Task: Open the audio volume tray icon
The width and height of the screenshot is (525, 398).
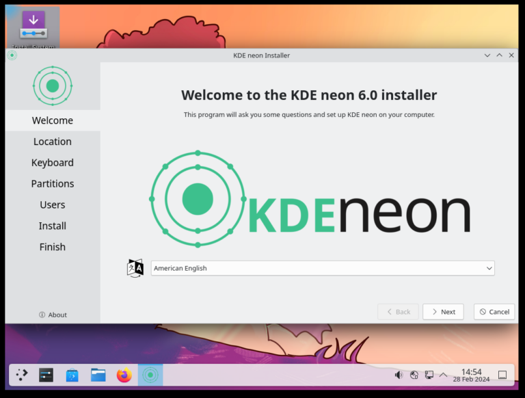Action: pos(399,375)
